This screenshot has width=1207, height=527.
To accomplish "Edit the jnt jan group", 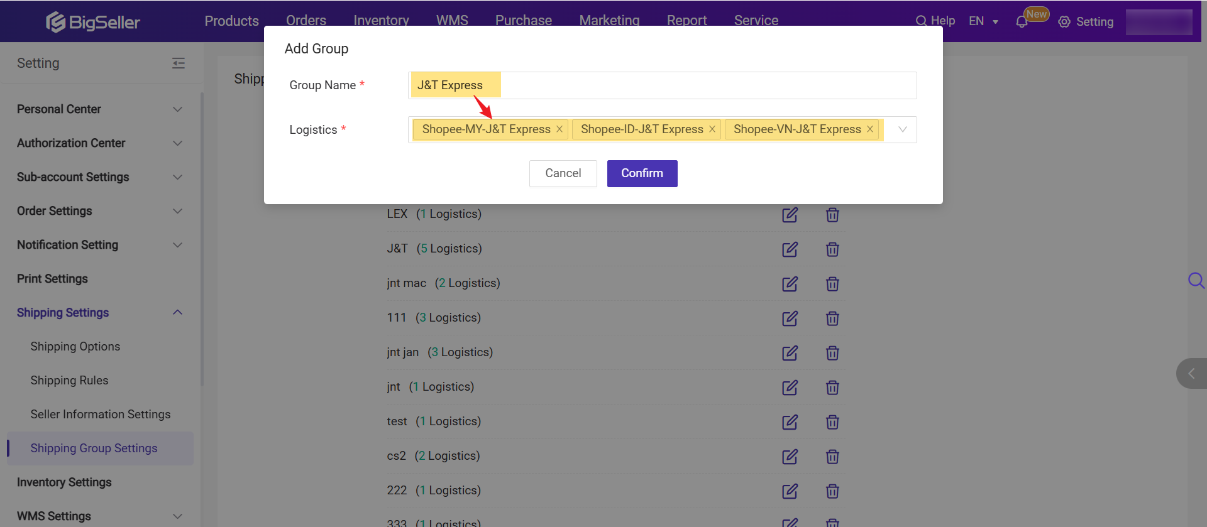I will tap(790, 353).
